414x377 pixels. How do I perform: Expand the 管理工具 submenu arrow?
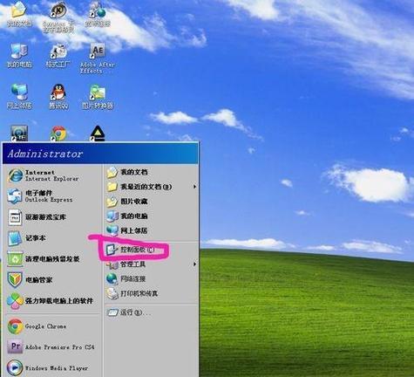click(195, 264)
